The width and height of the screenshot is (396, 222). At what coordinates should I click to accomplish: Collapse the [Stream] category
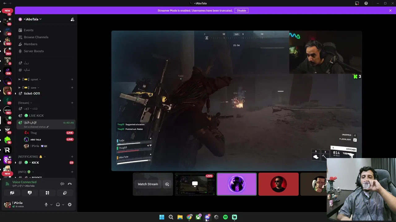coord(25,103)
